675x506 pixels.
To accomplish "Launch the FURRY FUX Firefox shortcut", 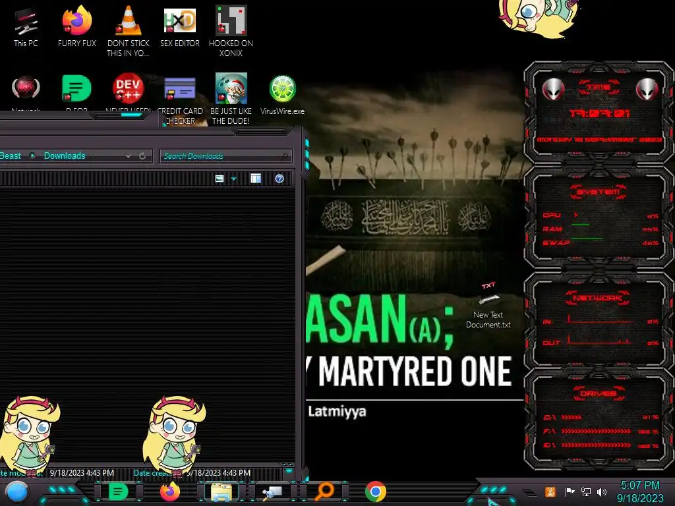I will pyautogui.click(x=76, y=26).
